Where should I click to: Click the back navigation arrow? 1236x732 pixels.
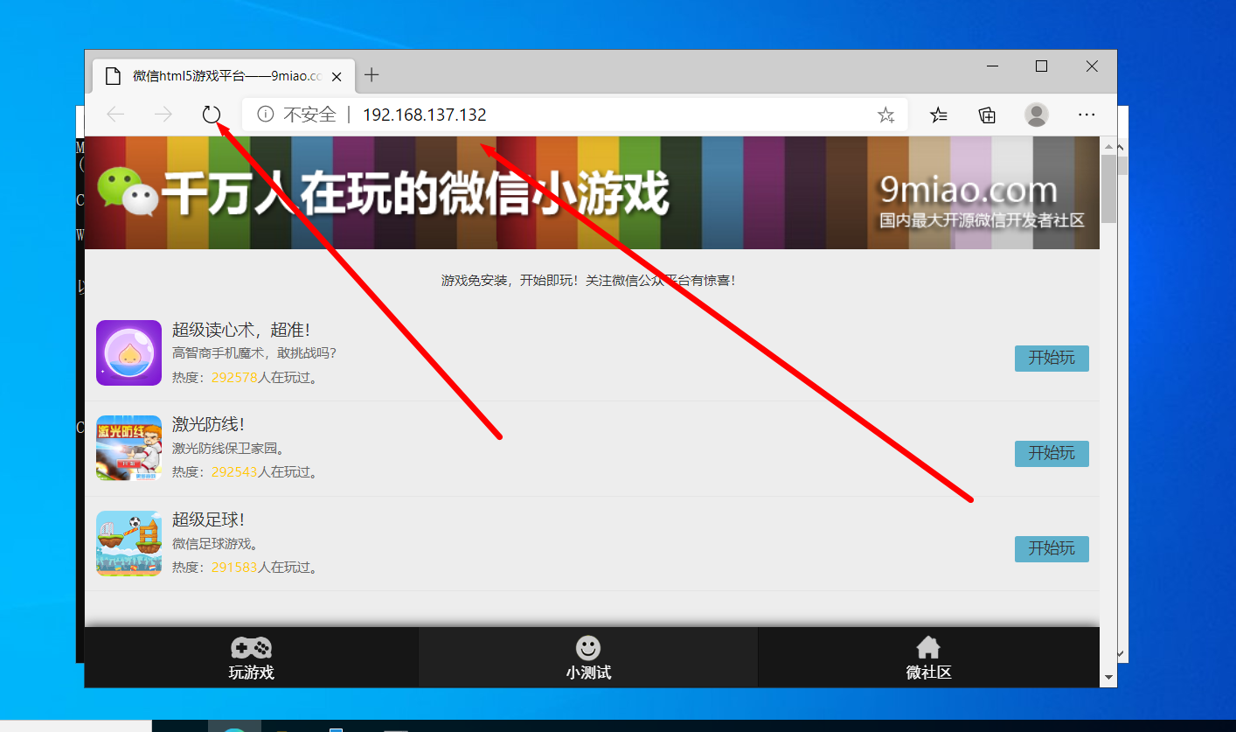pos(115,115)
